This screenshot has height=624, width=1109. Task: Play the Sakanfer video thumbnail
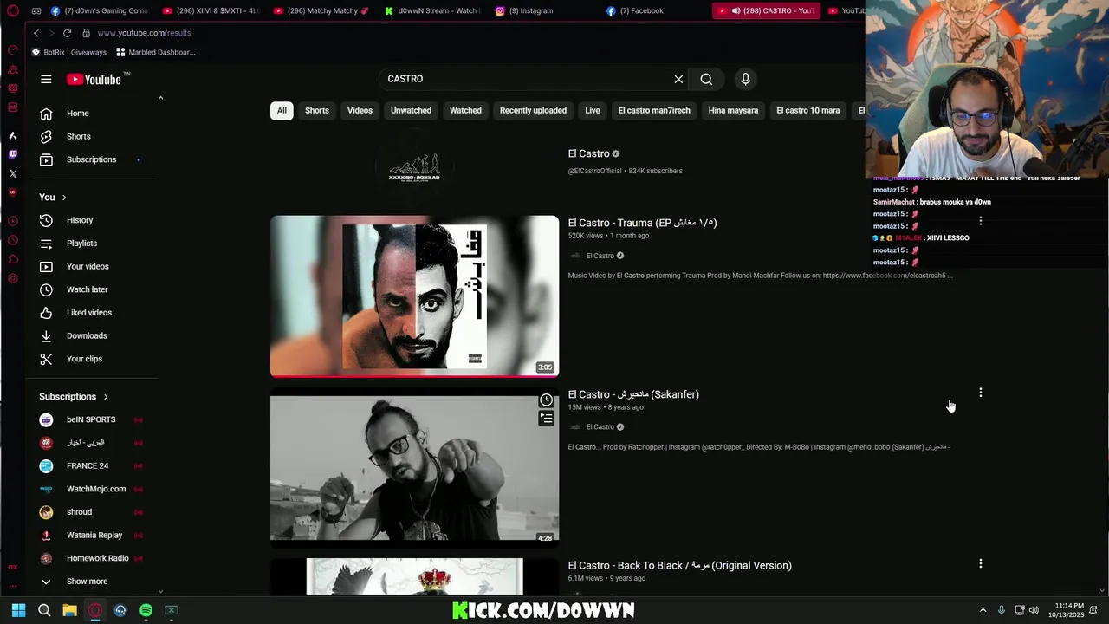point(414,468)
